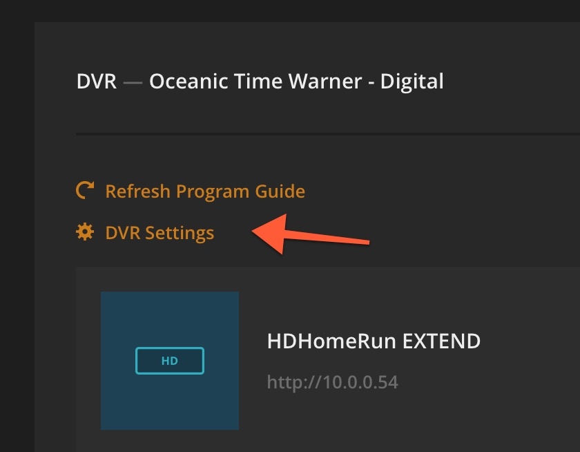Screen dimensions: 580x452
Task: Click the word Program in the refresh link
Action: point(213,192)
